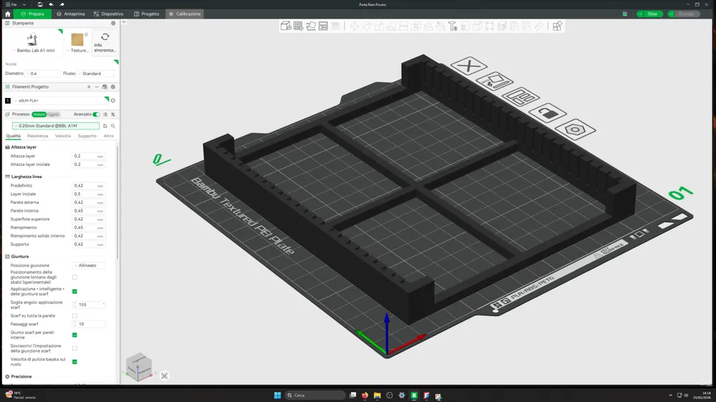Toggle the Avanzato switch

click(97, 114)
